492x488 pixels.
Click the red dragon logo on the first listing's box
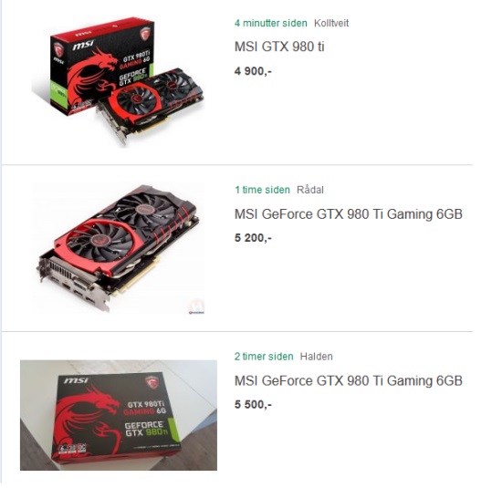pyautogui.click(x=91, y=77)
